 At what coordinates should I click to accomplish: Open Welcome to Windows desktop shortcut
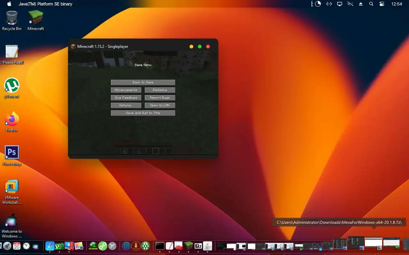coord(12,226)
